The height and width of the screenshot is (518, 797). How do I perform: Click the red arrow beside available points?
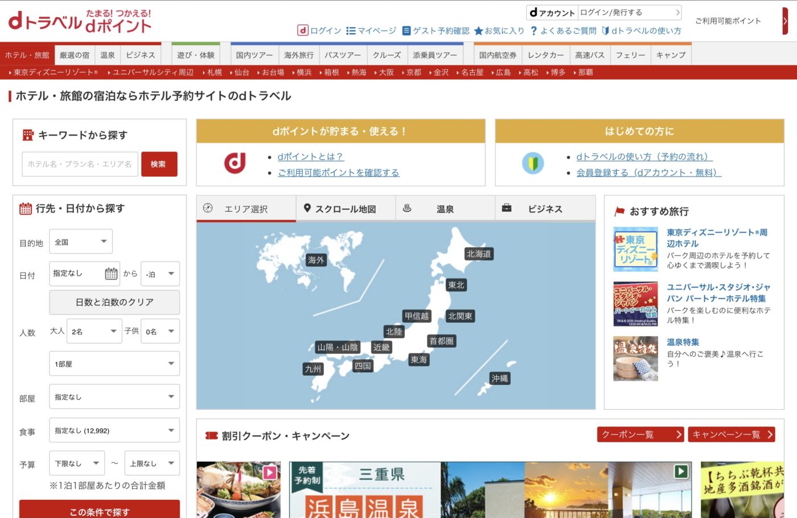click(x=785, y=21)
